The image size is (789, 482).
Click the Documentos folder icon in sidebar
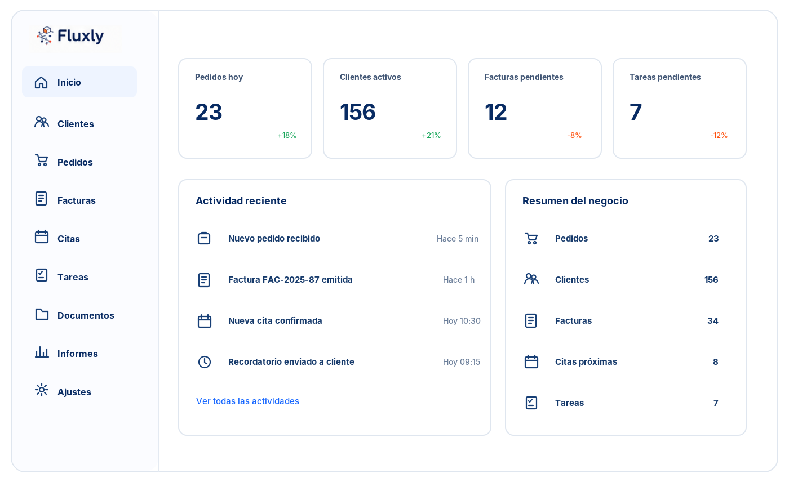42,314
